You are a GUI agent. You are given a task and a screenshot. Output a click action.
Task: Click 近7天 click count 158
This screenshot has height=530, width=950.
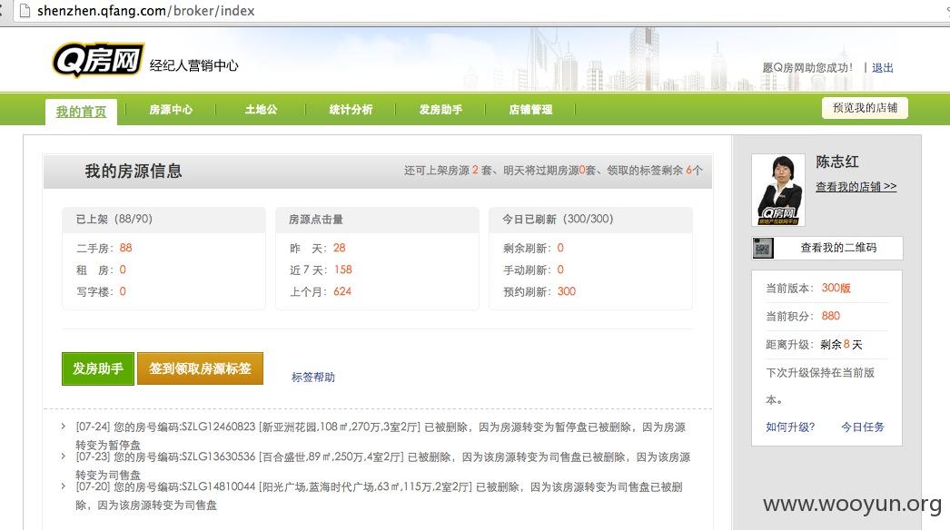[x=343, y=270]
